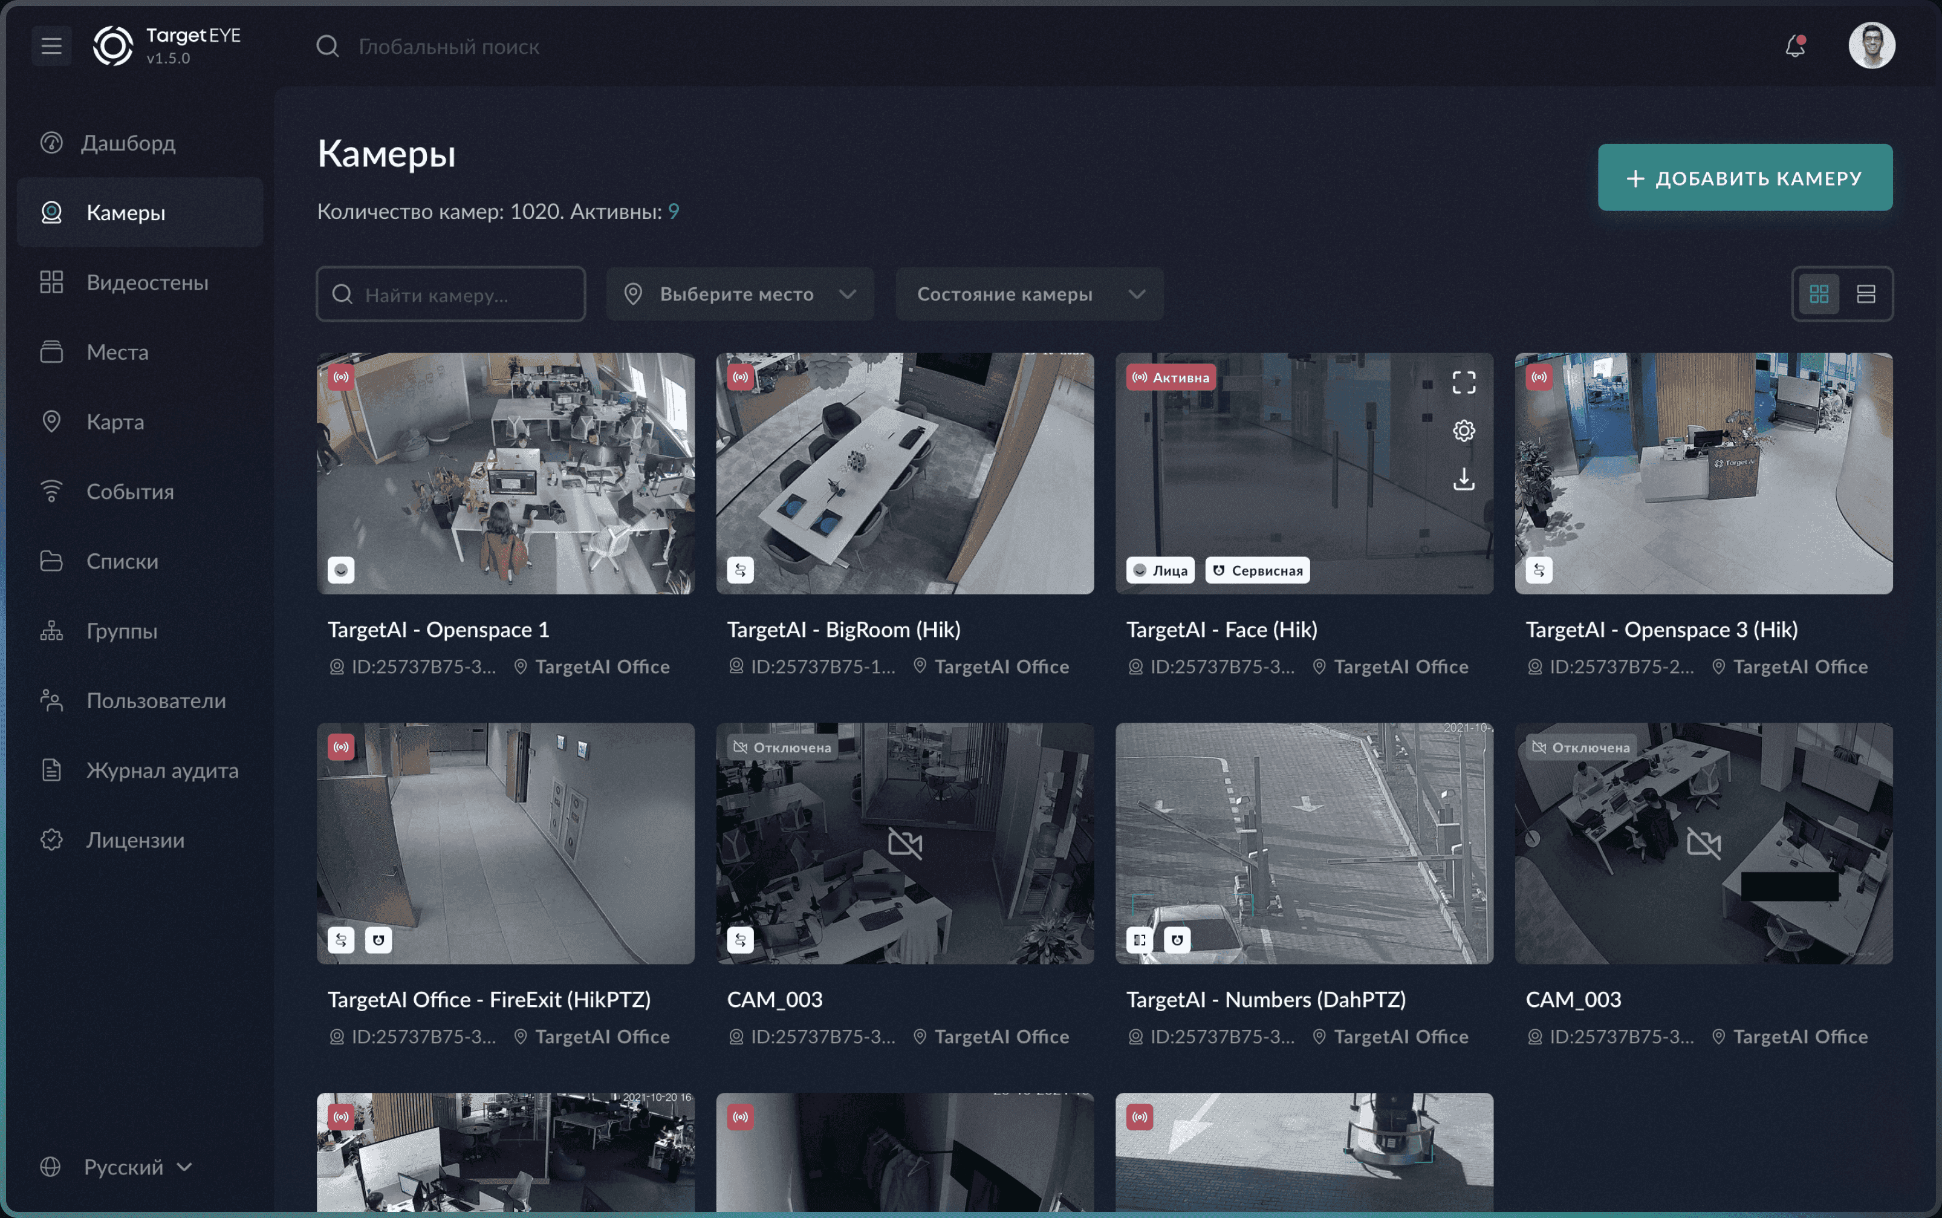Click the TargetEYE logo
The height and width of the screenshot is (1218, 1942).
coord(114,46)
